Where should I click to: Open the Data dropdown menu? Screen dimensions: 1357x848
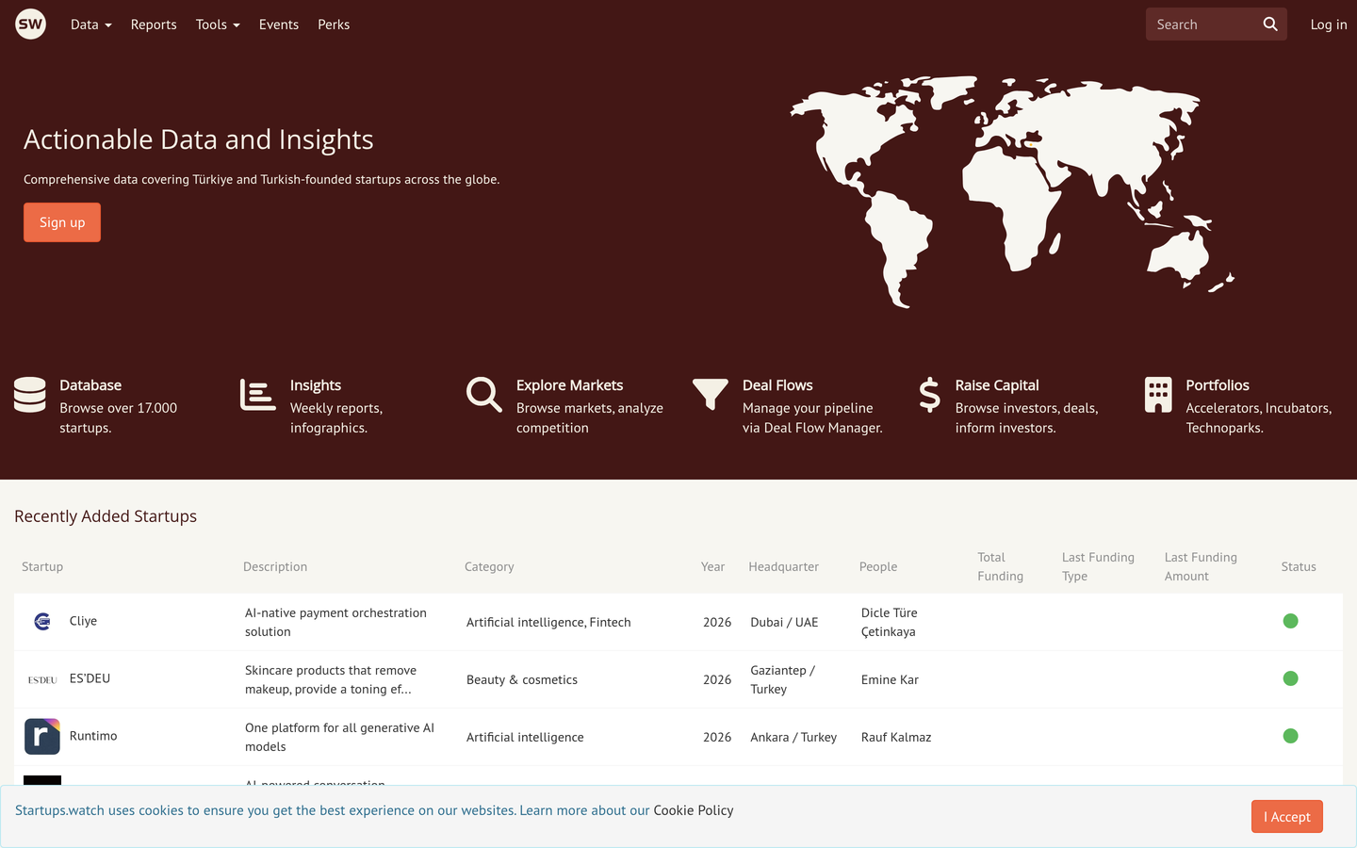click(x=91, y=24)
